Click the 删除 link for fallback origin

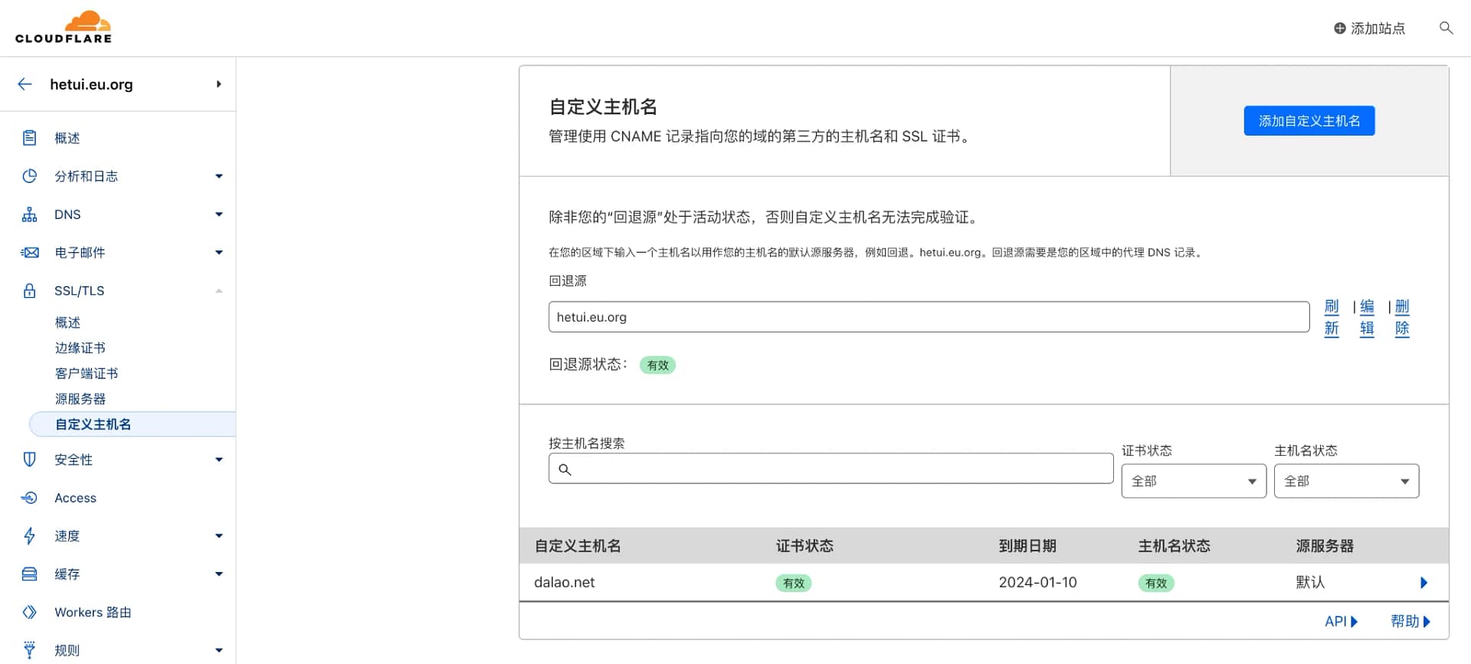pyautogui.click(x=1401, y=317)
